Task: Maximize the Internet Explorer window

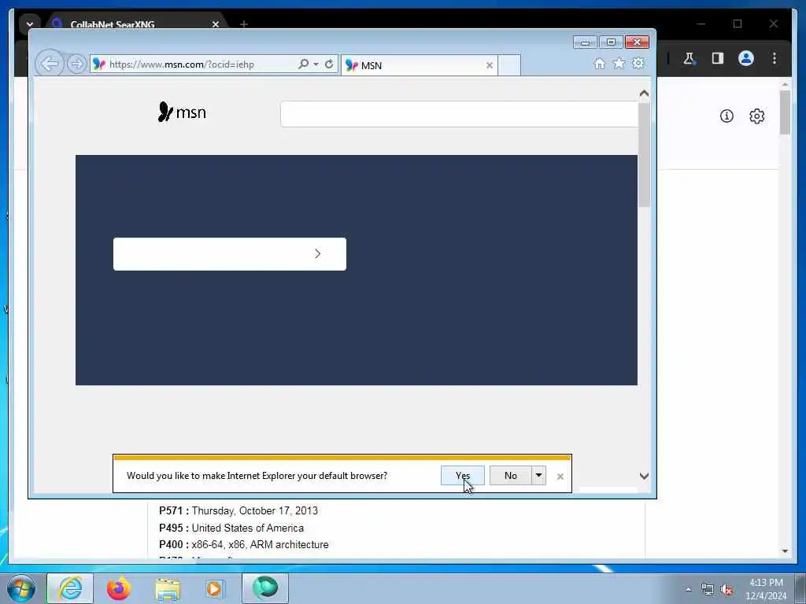Action: point(611,42)
